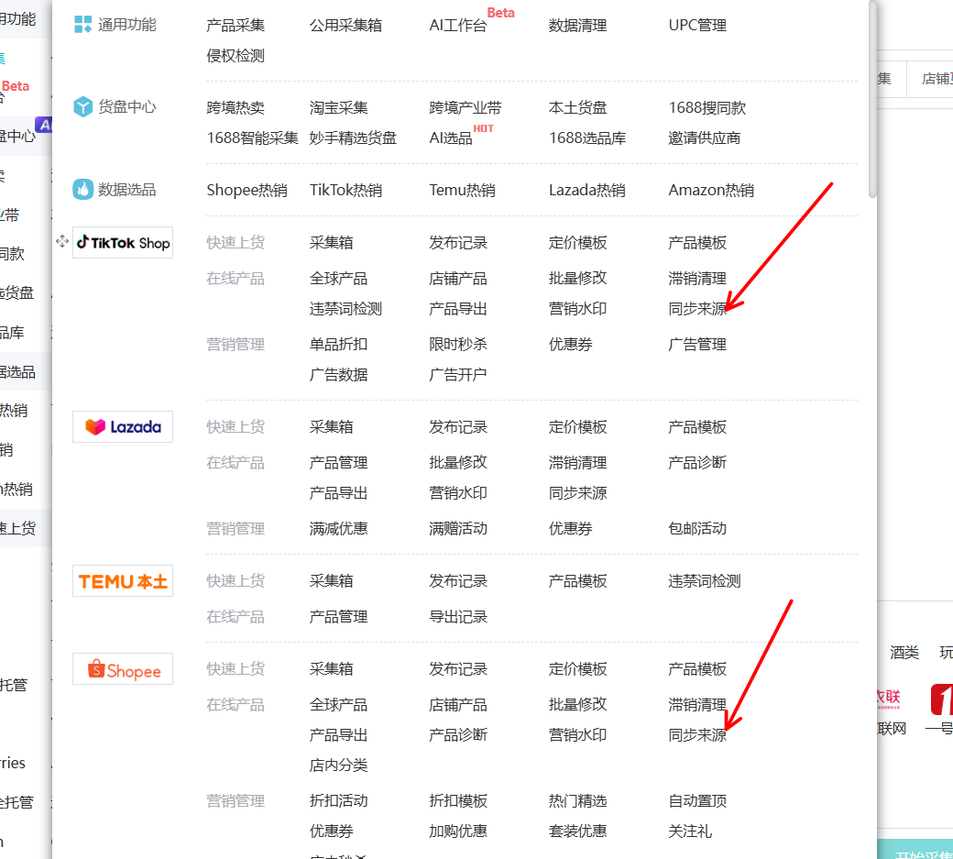This screenshot has height=859, width=953.
Task: Open 广告数据
Action: pos(338,374)
